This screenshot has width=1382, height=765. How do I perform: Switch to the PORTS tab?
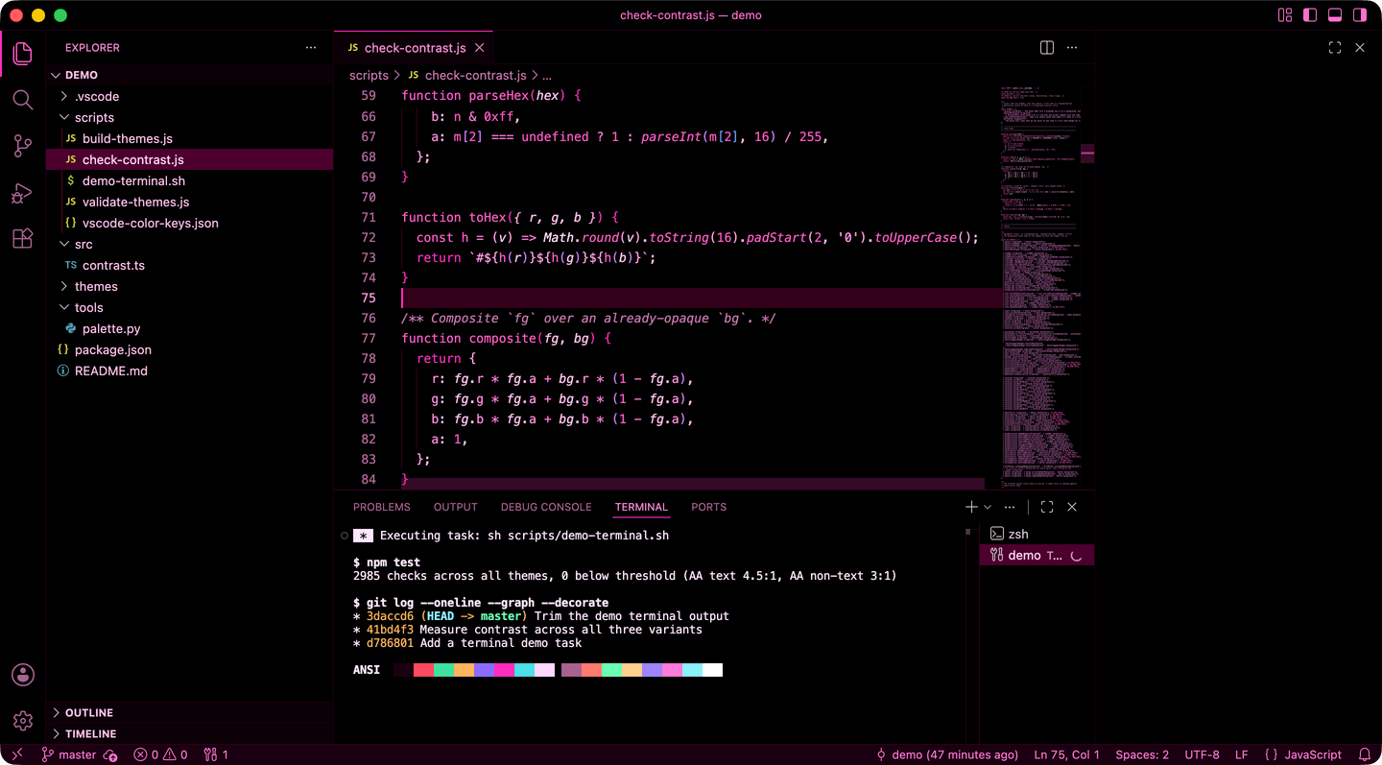tap(708, 507)
